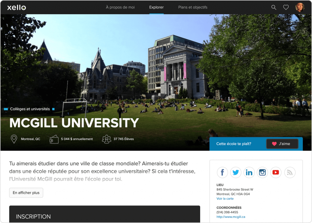
Task: Click the tuition cost wallet icon
Action: (x=54, y=139)
